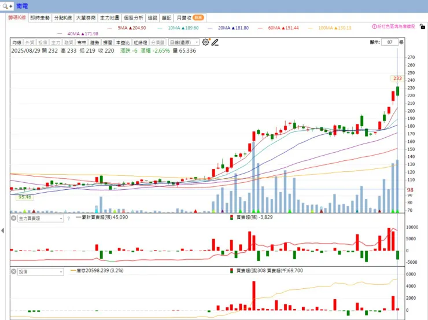Screen dimensions: 428x320
Task: Switch to the 分點K線 tab
Action: click(x=63, y=18)
